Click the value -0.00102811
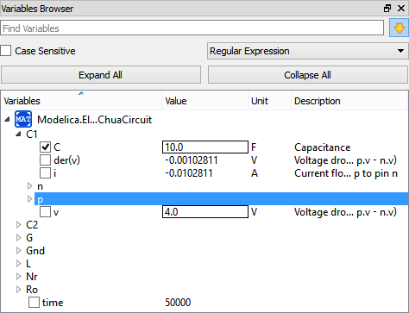This screenshot has width=409, height=313. (192, 160)
